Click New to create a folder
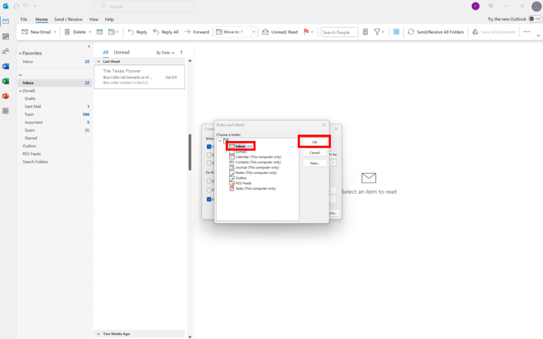The image size is (543, 339). pos(314,163)
